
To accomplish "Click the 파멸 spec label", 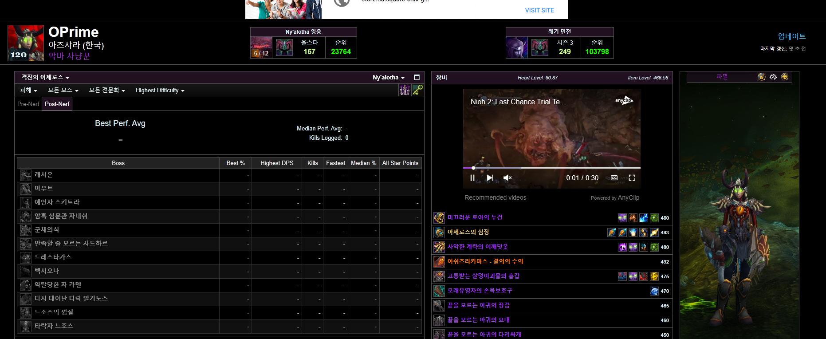I will [722, 77].
